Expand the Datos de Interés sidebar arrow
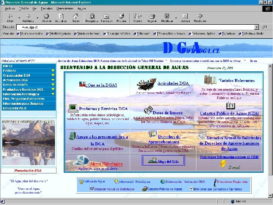The width and height of the screenshot is (273, 205). [x=53, y=85]
